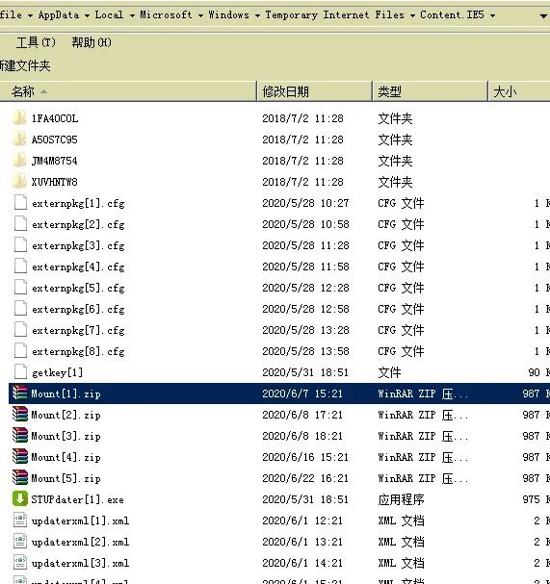This screenshot has height=584, width=550.
Task: Click the externpkg[2].cfg file icon
Action: [20, 224]
